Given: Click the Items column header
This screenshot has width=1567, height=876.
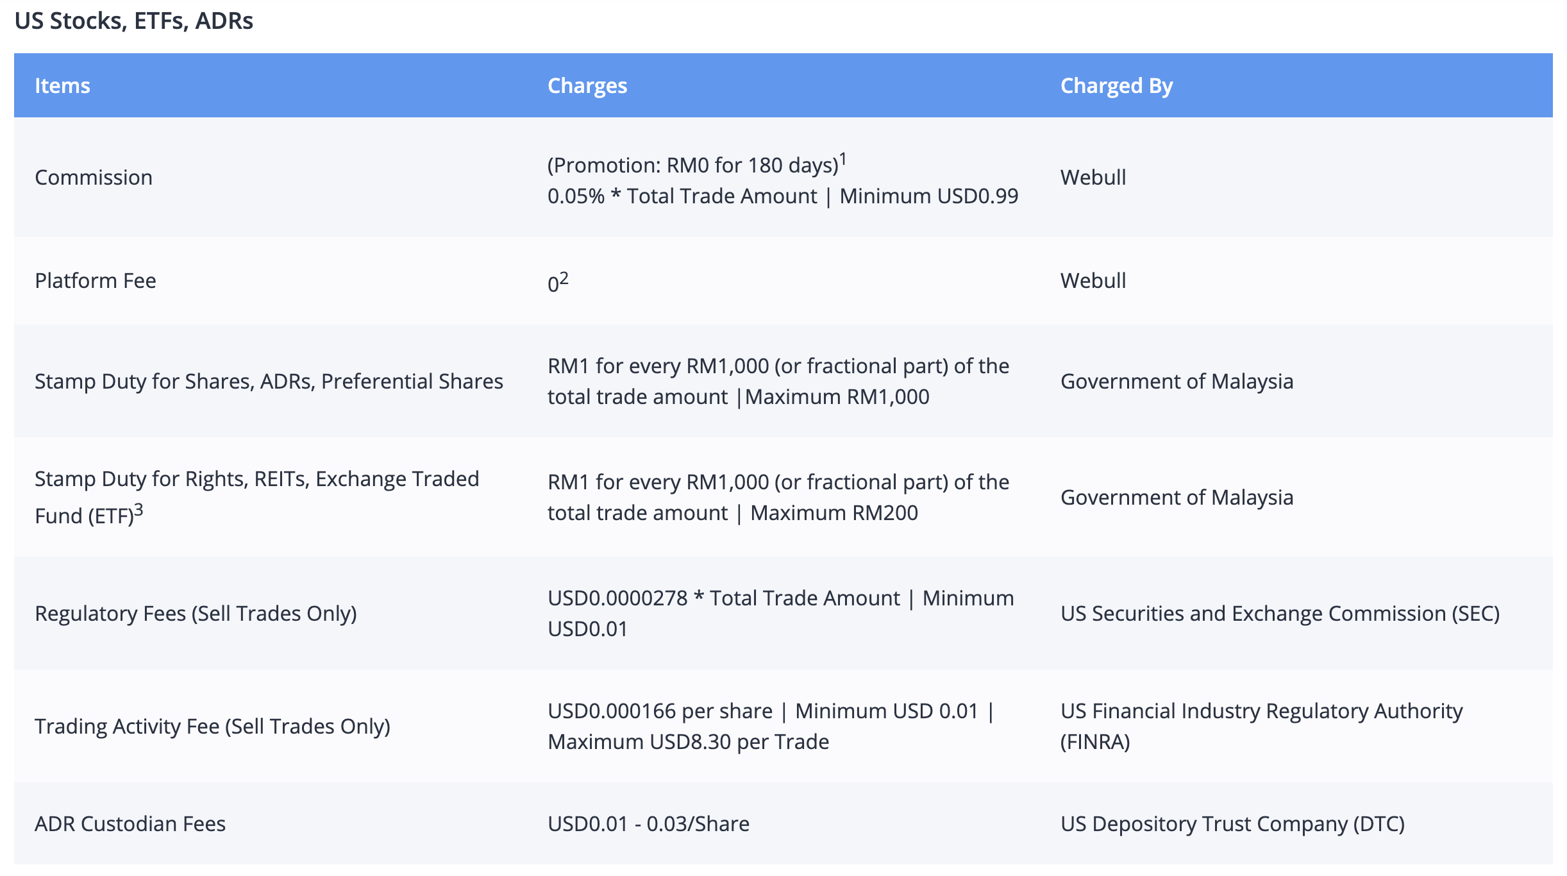Looking at the screenshot, I should [62, 86].
